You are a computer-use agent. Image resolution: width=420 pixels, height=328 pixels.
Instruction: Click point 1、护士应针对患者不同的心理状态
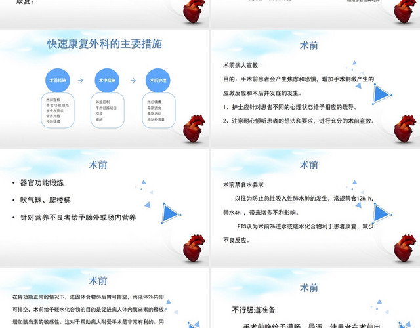pos(290,107)
